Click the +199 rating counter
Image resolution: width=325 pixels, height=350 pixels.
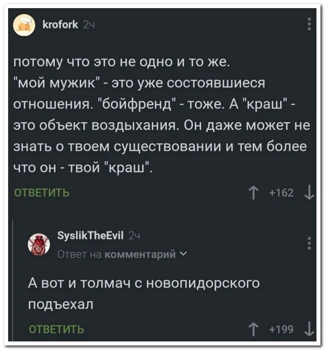[282, 329]
